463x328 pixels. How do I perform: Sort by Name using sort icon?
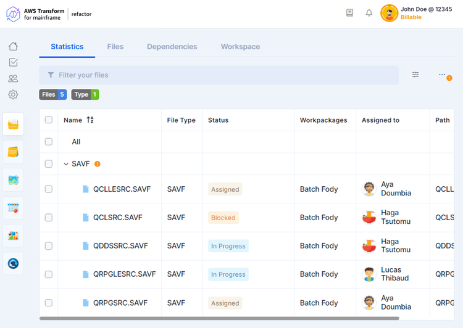tap(90, 120)
